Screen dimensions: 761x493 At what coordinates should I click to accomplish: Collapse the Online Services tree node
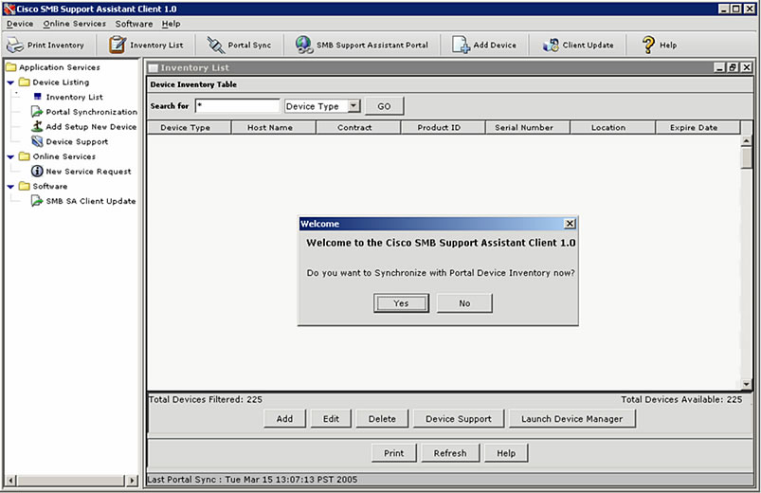click(x=10, y=156)
